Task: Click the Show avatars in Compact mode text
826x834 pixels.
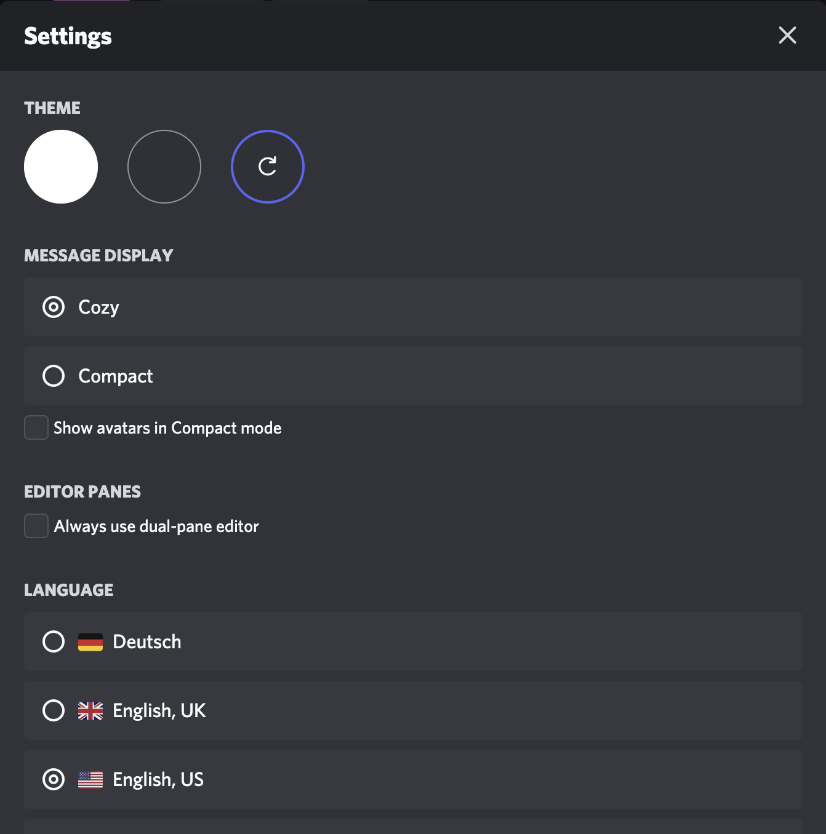Action: 167,428
